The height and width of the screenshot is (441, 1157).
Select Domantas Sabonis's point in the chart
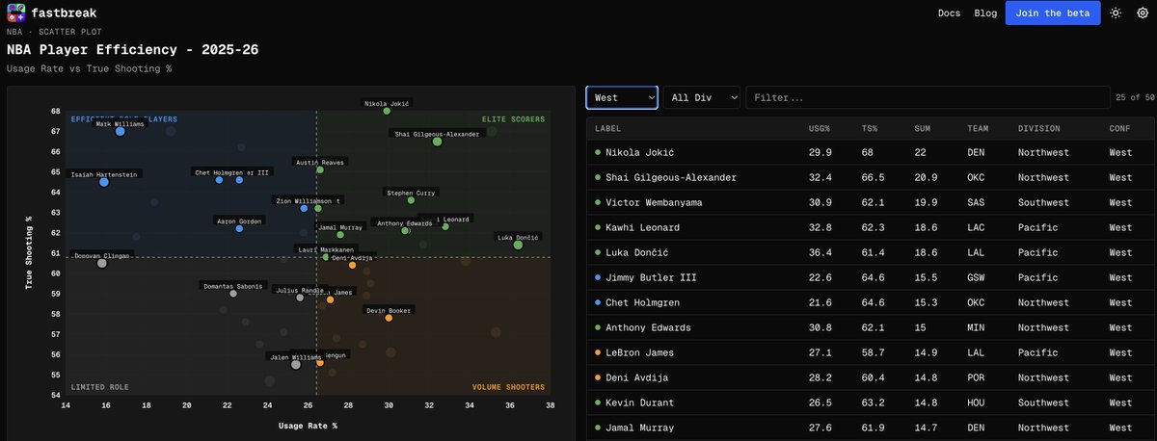[233, 294]
